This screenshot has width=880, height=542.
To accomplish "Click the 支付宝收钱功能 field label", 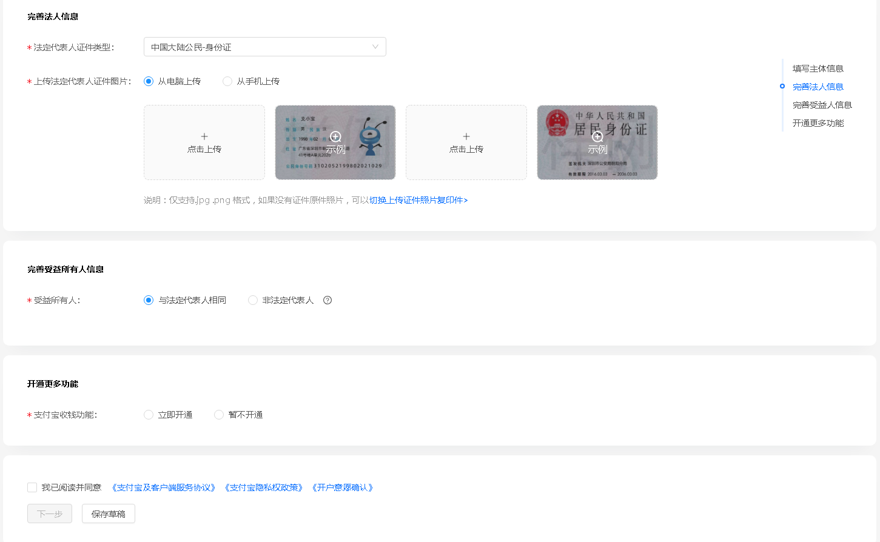I will pyautogui.click(x=65, y=415).
